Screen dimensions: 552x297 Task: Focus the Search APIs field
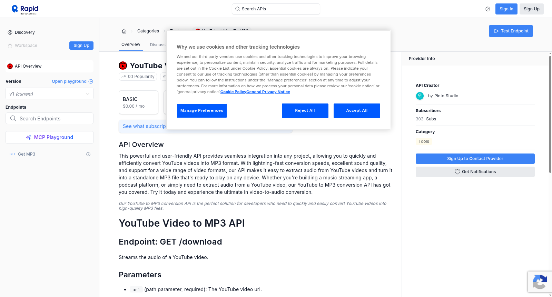click(x=276, y=9)
